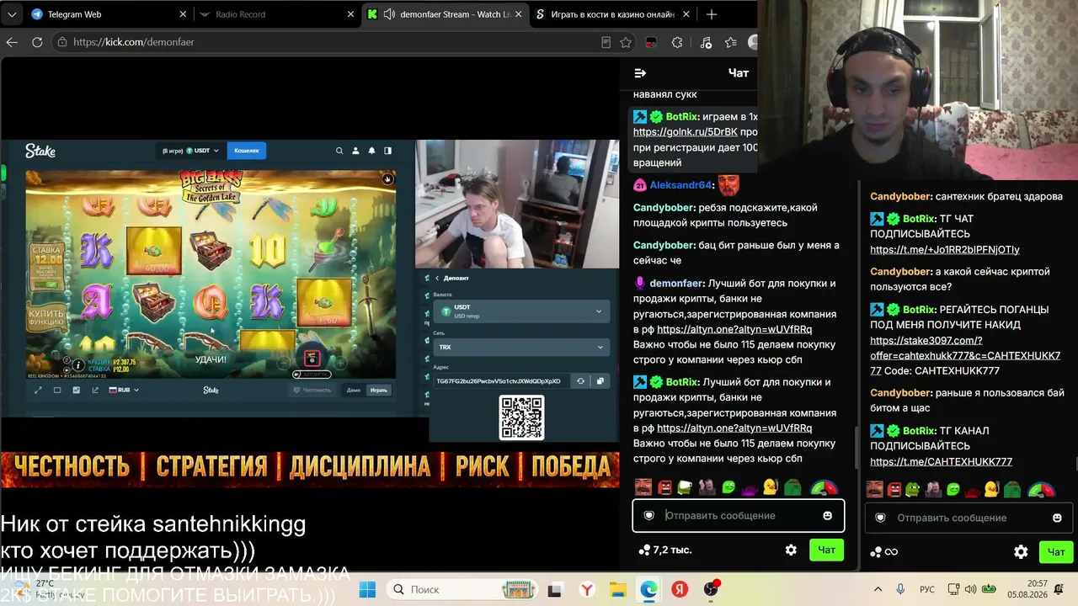
Task: Click the right chat message input field
Action: [968, 518]
